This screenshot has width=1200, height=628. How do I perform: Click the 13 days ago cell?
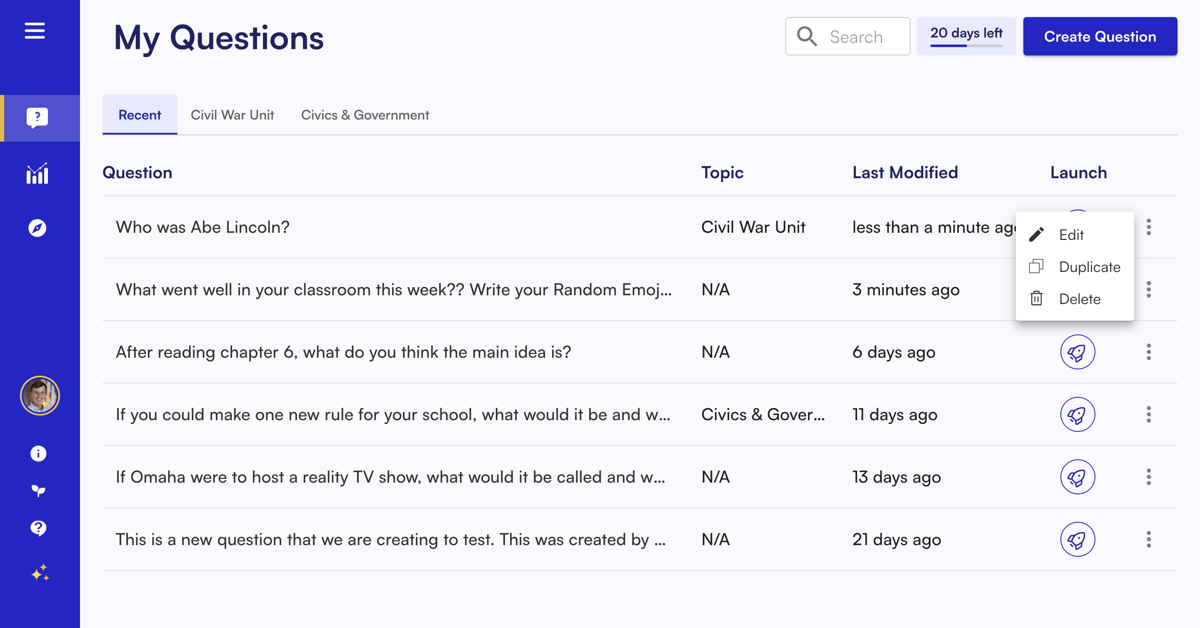(896, 477)
